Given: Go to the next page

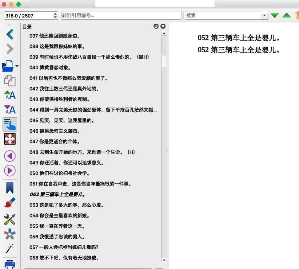Looking at the screenshot, I should [10, 171].
